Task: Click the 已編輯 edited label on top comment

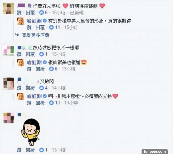Action: click(77, 13)
